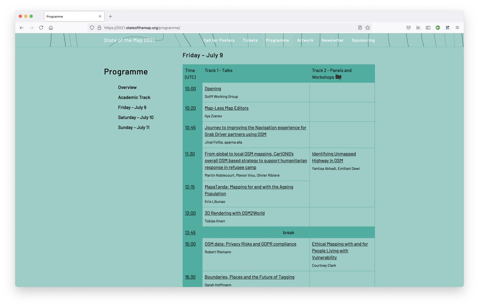Jump to Saturday – July 10 in sidebar

136,118
